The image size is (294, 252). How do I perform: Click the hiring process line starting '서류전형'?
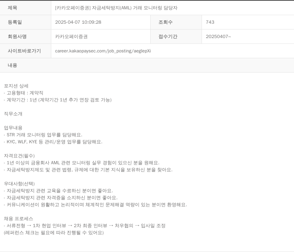pyautogui.click(x=85, y=226)
